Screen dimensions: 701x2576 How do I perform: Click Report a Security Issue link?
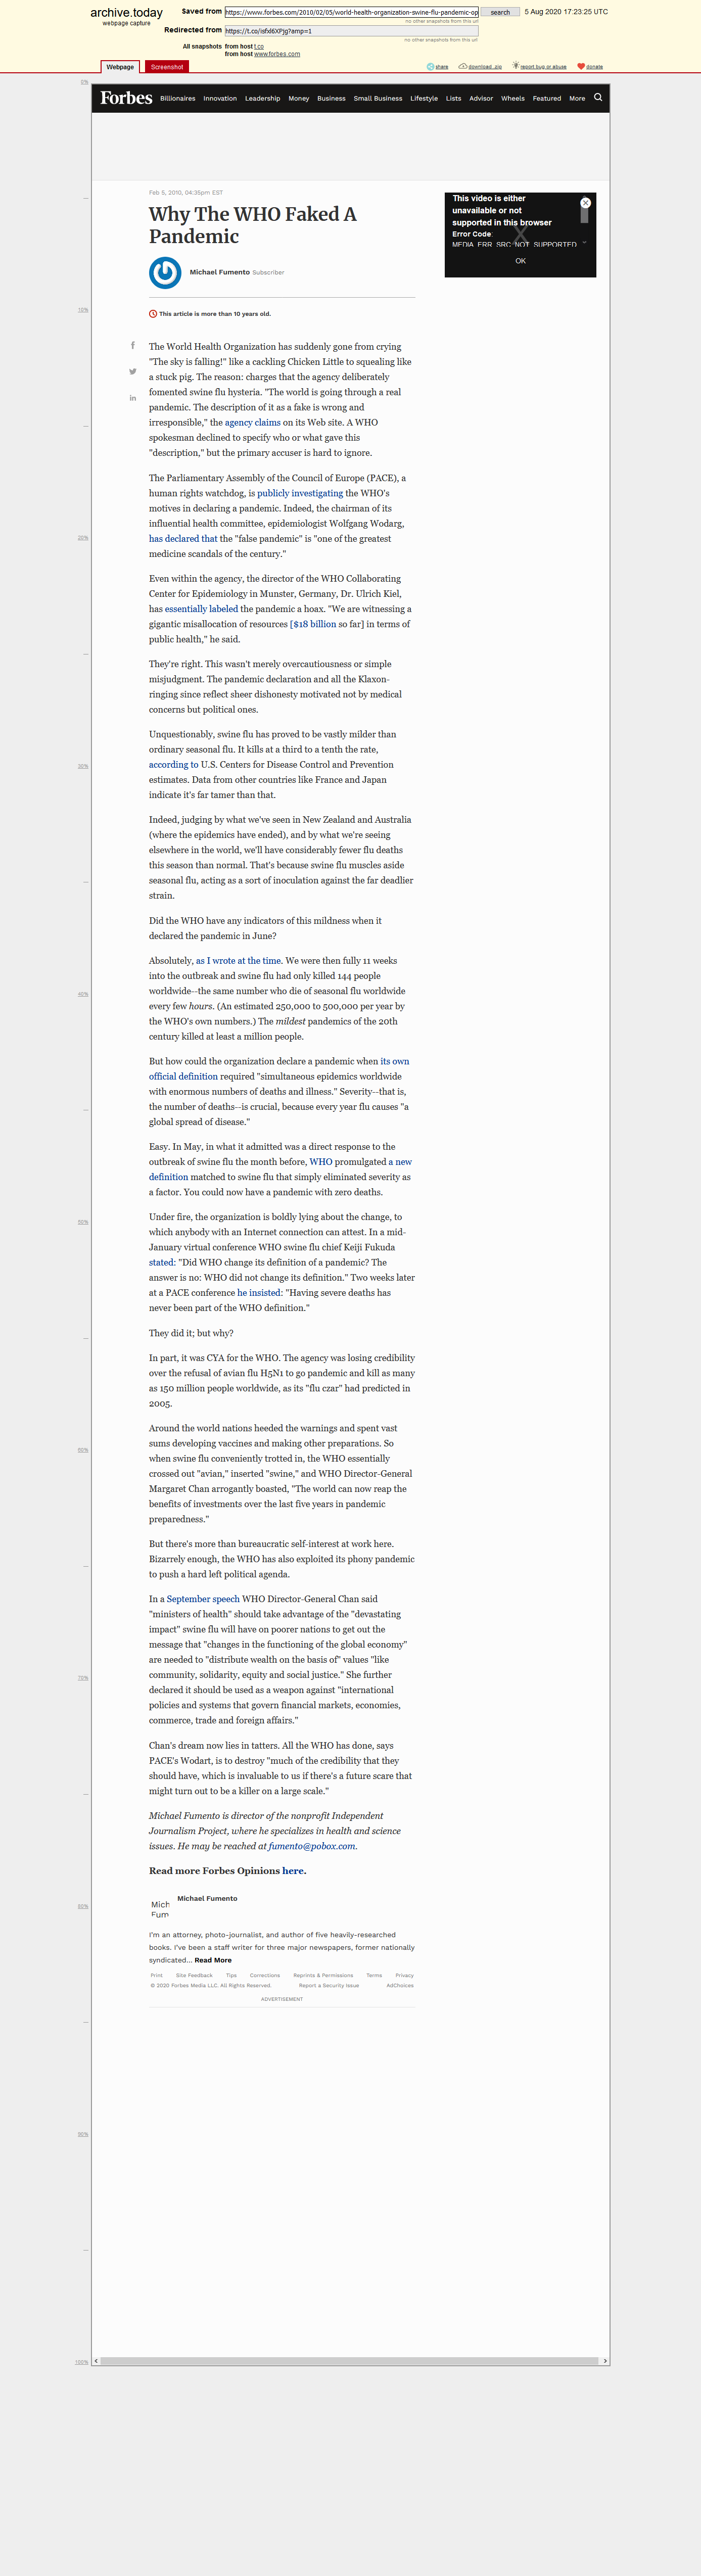pos(329,1985)
